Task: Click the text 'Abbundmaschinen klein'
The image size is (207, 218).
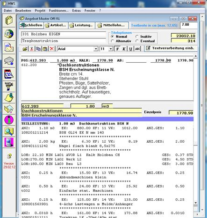Action: [83, 177]
